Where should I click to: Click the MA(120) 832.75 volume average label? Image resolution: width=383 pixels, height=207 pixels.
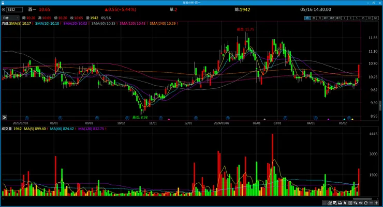point(92,129)
